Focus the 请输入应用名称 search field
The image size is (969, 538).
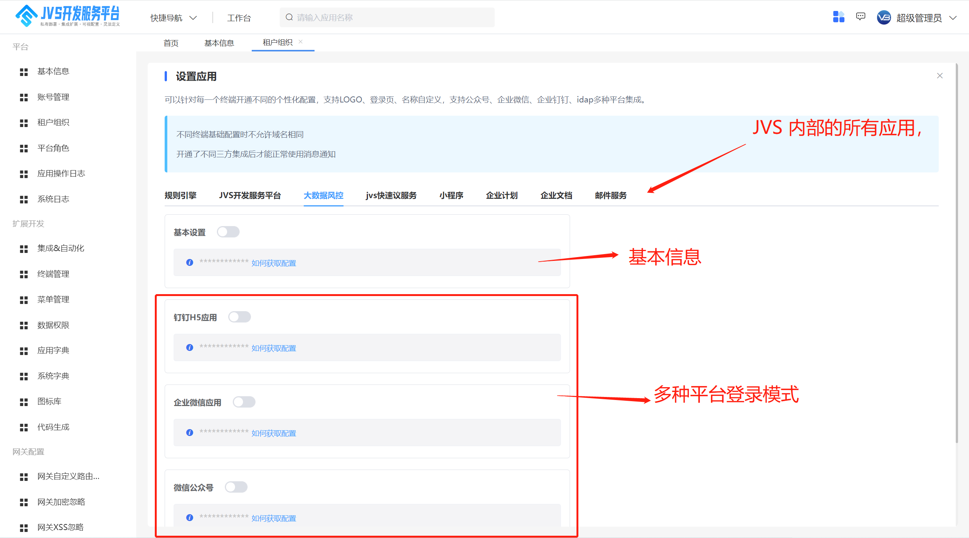(x=387, y=17)
